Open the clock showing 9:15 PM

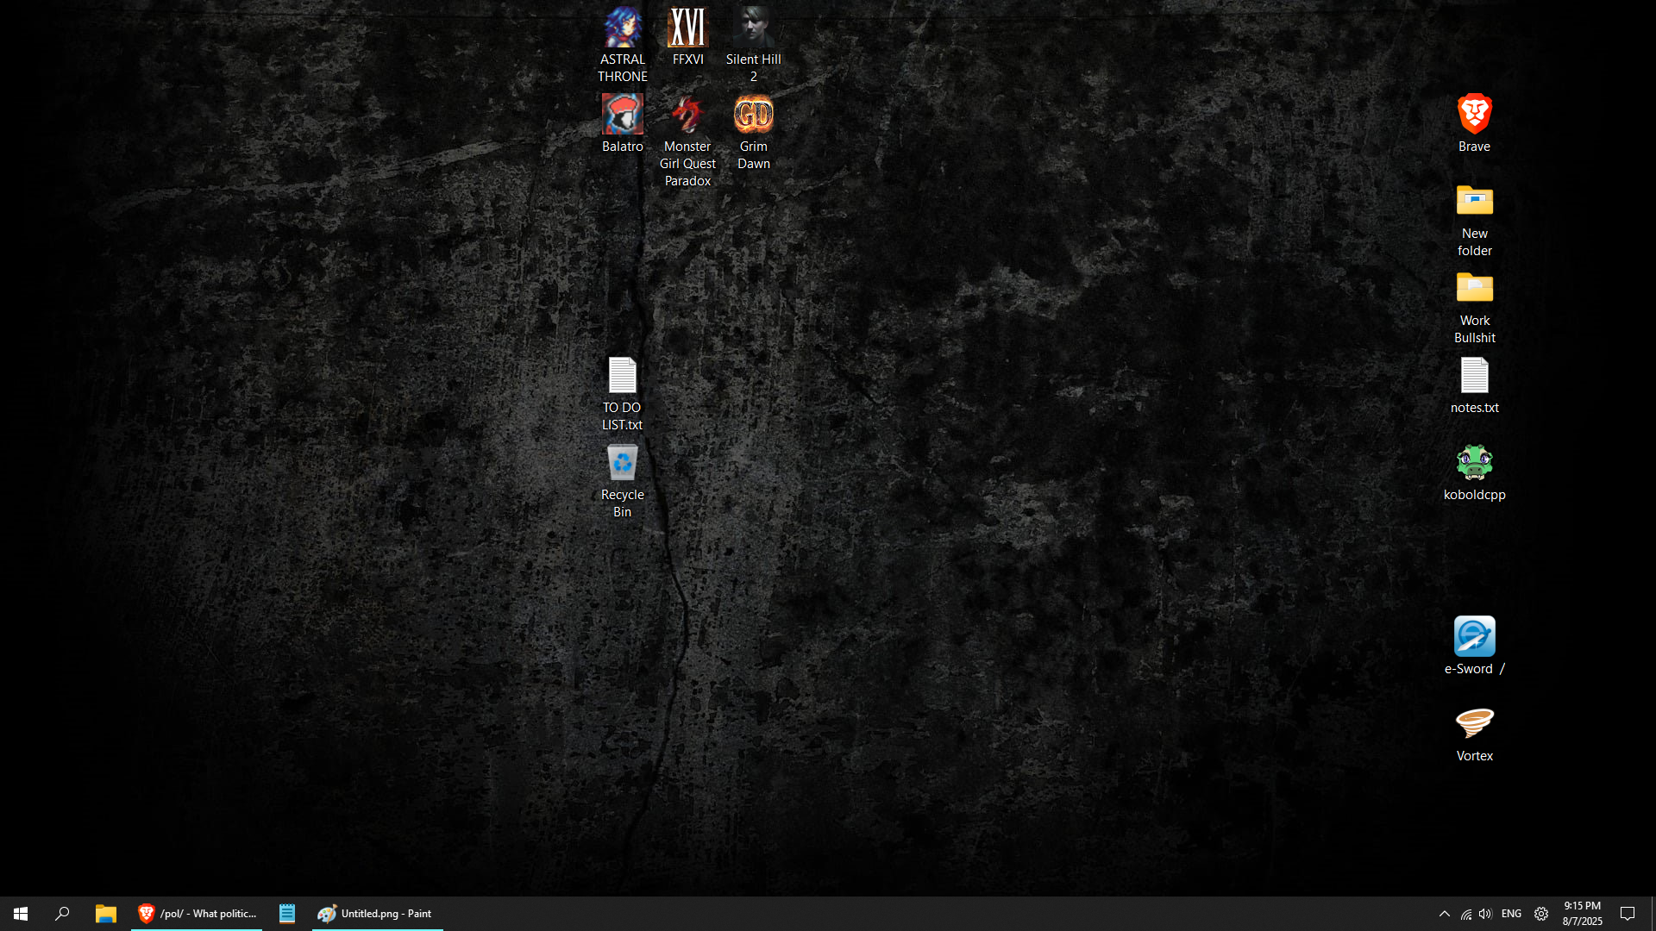(1583, 914)
